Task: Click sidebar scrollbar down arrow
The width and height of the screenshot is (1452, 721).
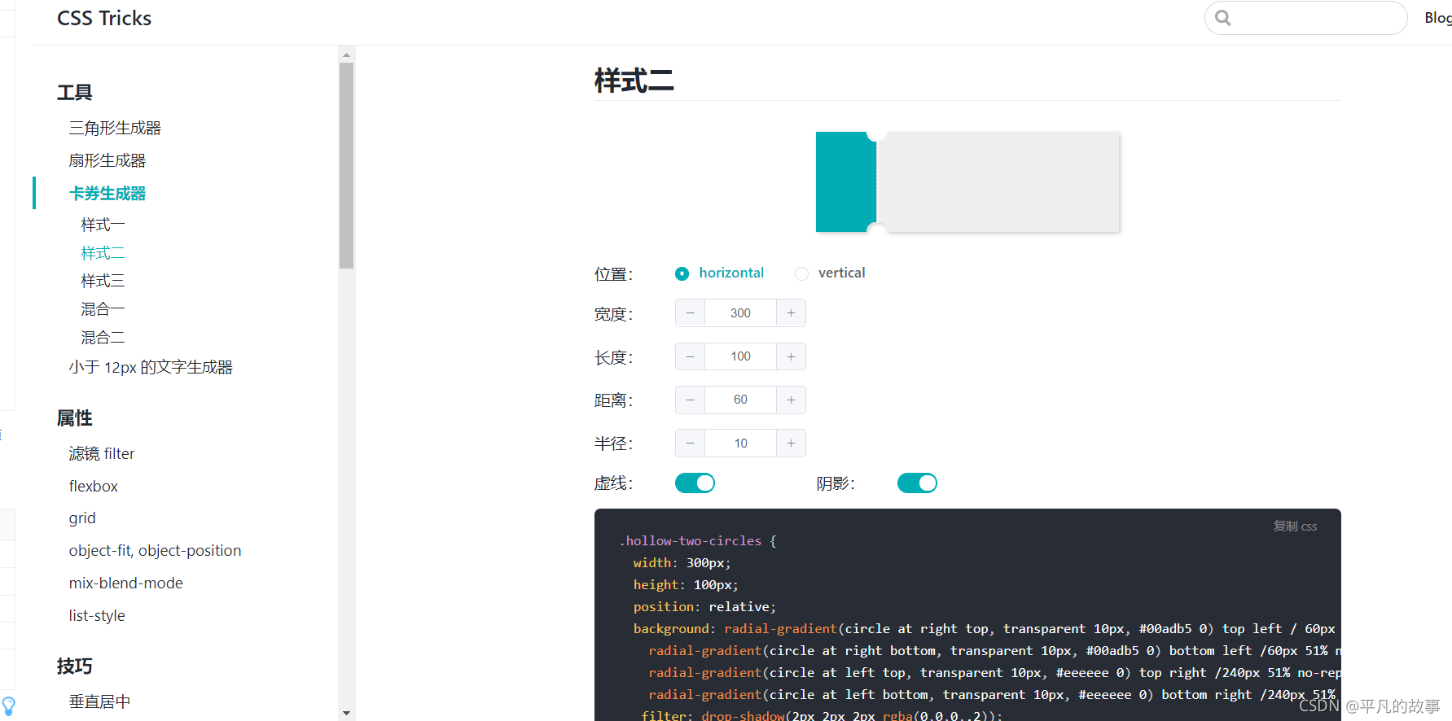Action: (x=347, y=713)
